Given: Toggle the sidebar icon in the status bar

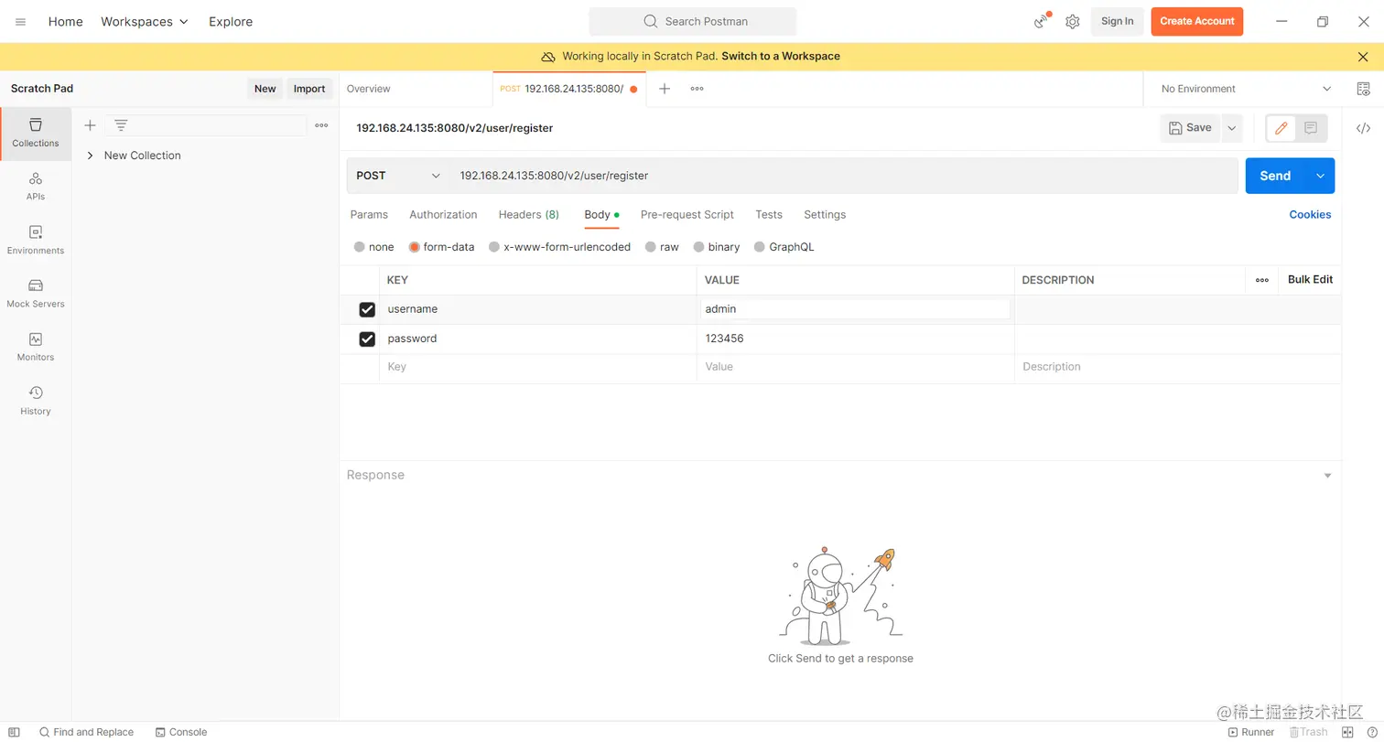Looking at the screenshot, I should click(14, 732).
